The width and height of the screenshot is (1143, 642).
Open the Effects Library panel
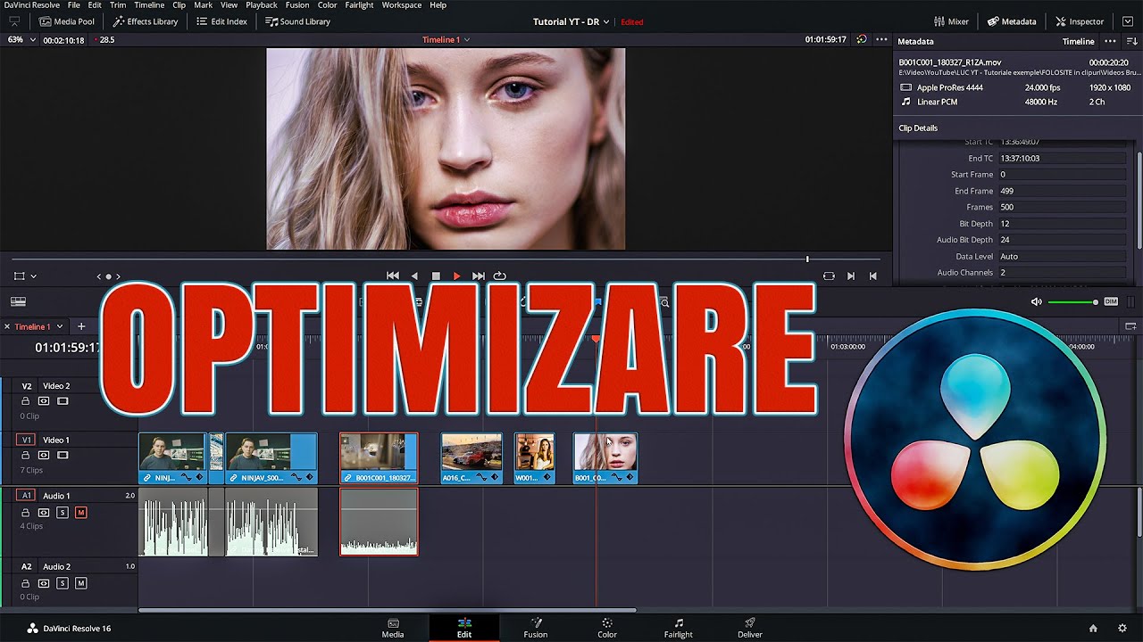(x=145, y=21)
